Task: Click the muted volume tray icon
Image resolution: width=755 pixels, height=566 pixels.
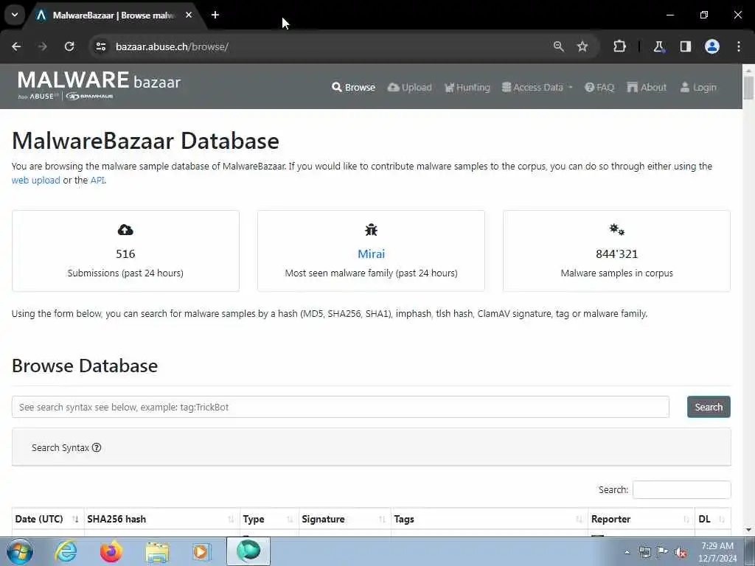Action: [681, 552]
